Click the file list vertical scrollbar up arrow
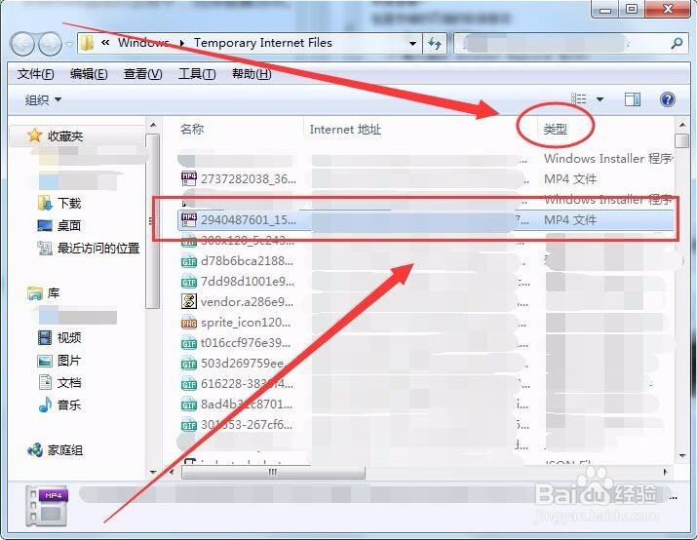697x540 pixels. pyautogui.click(x=681, y=124)
